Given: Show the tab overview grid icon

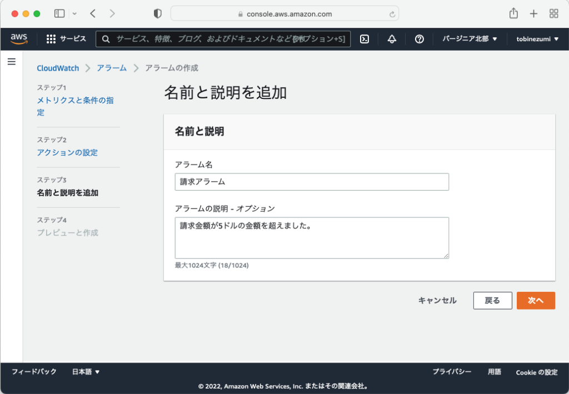Looking at the screenshot, I should [x=554, y=14].
